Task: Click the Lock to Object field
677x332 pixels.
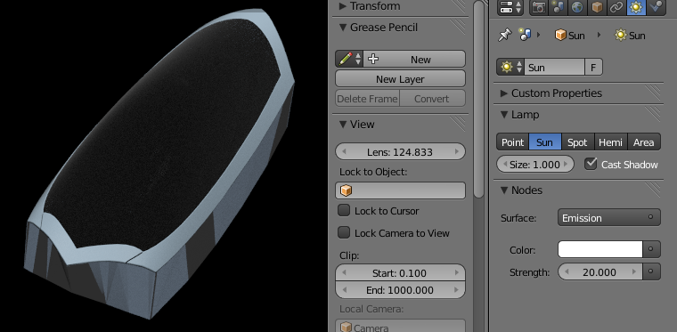Action: [x=400, y=190]
